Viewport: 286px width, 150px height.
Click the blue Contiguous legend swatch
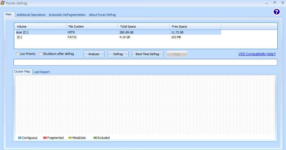click(20, 138)
